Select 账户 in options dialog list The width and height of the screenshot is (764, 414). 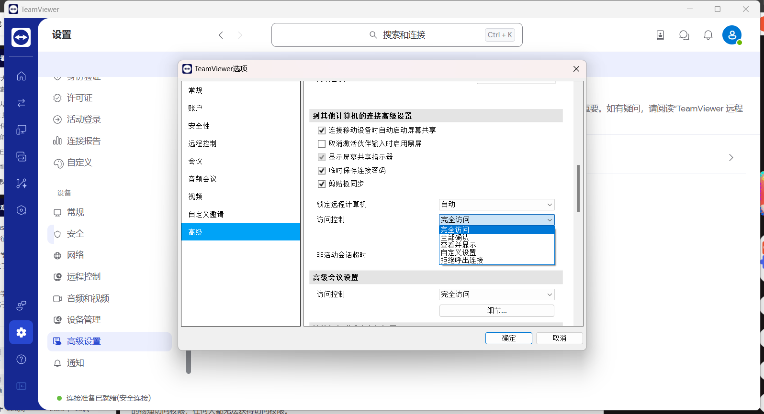tap(241, 108)
